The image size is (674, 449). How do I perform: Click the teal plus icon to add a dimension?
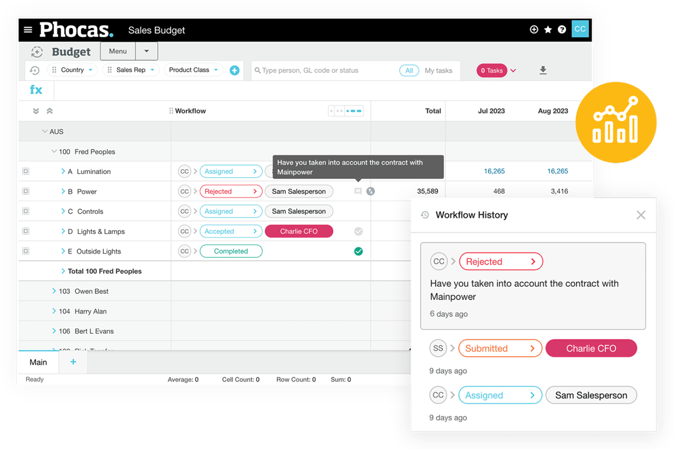(x=235, y=70)
